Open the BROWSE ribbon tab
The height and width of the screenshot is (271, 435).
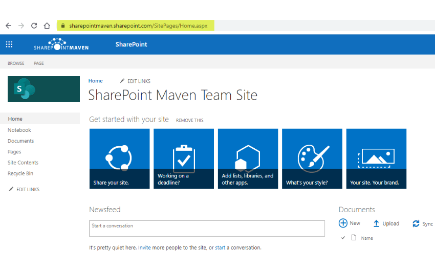point(16,63)
